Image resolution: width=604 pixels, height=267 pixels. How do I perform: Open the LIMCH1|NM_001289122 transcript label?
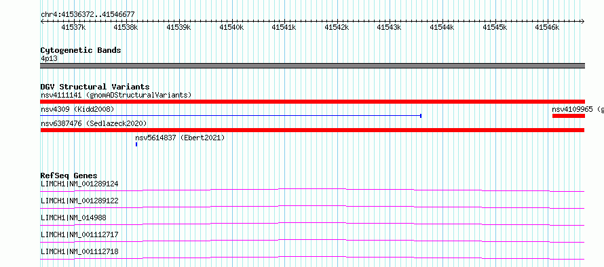click(x=79, y=201)
